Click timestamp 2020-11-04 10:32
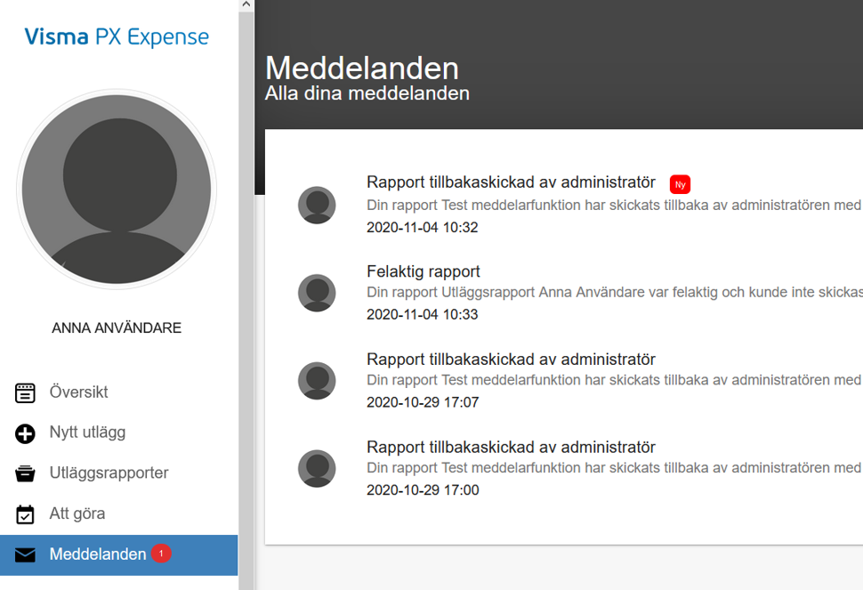This screenshot has height=590, width=863. 422,227
